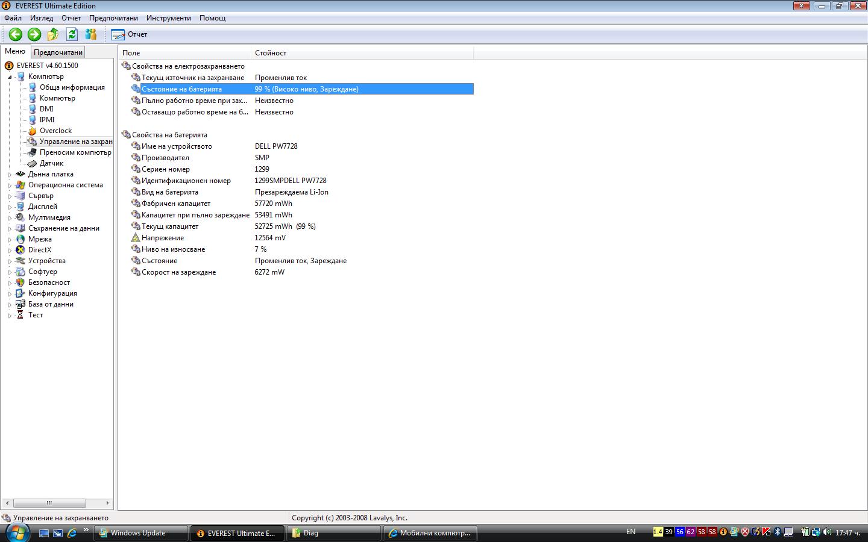The width and height of the screenshot is (868, 542).
Task: Select Обща информация tree item
Action: point(72,87)
